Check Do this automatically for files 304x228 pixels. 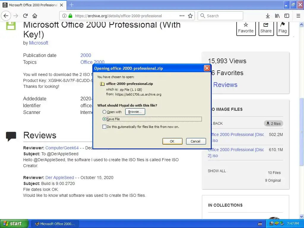104,127
